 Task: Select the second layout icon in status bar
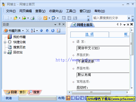73,98
